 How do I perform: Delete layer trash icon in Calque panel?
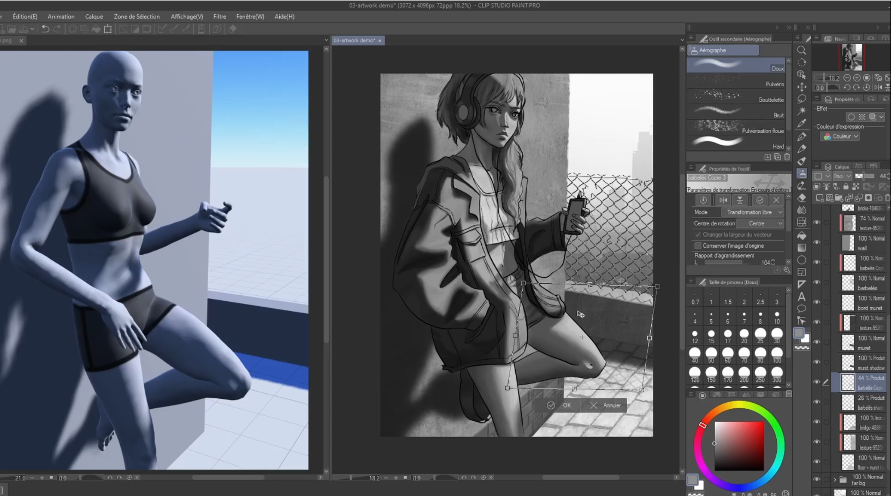tap(888, 198)
